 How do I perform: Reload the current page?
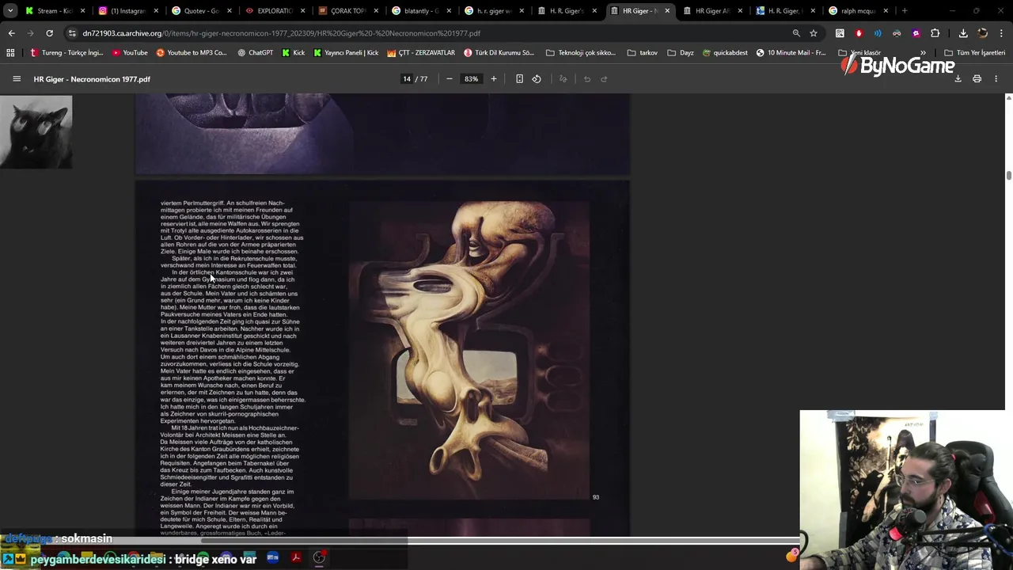pos(49,33)
